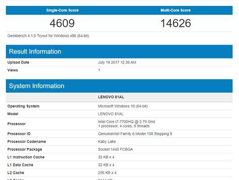Screen dimensions: 239x180
Task: Select the L1 Data Cache row label
Action: tap(20, 165)
